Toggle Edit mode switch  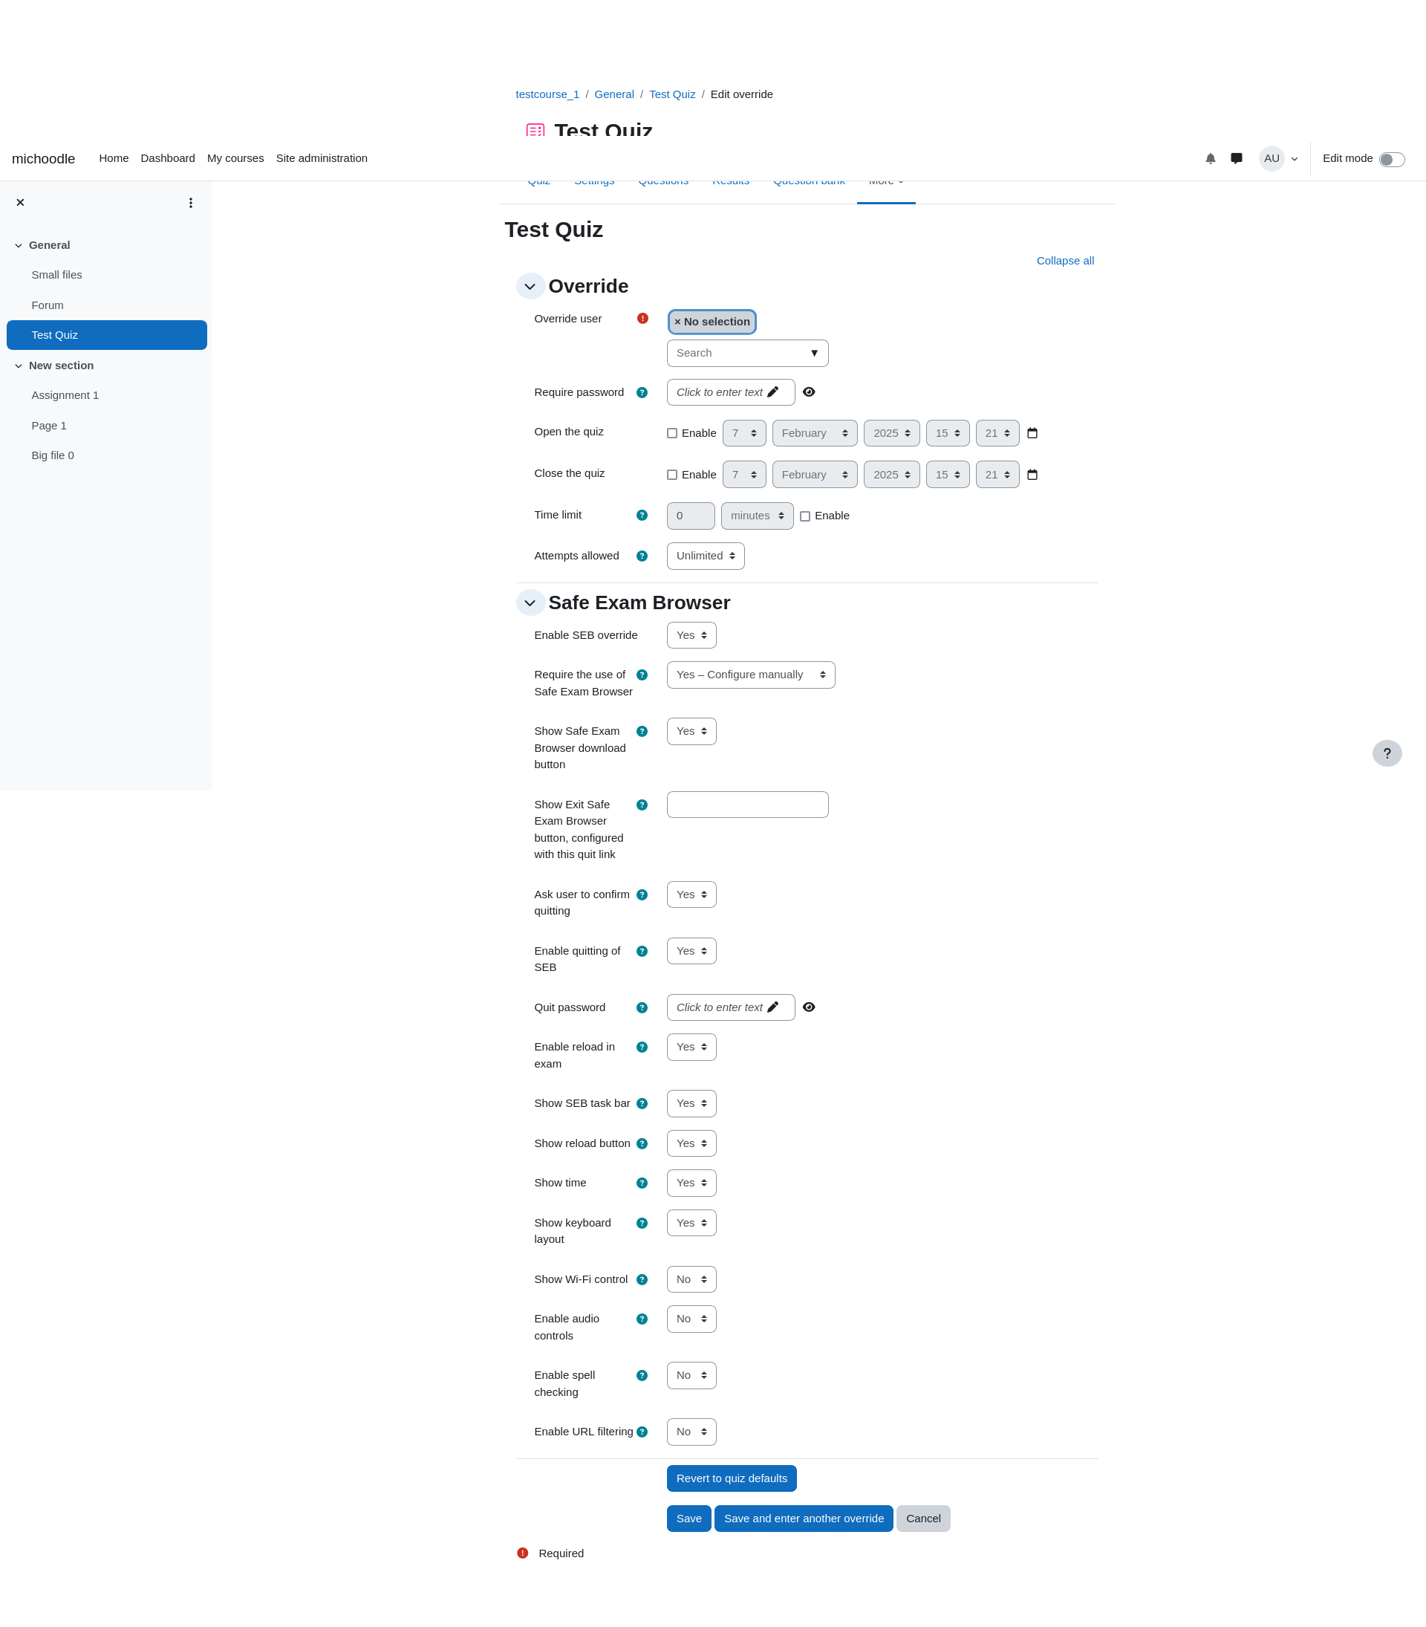pyautogui.click(x=1392, y=160)
